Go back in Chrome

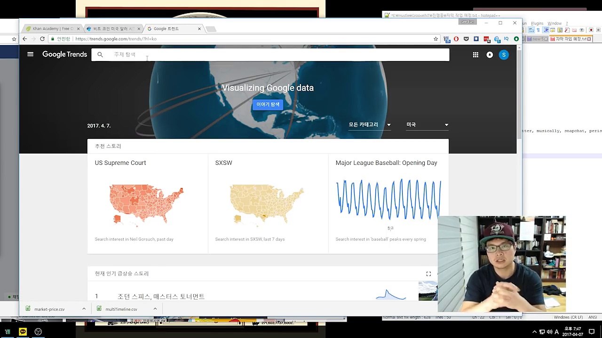[25, 39]
